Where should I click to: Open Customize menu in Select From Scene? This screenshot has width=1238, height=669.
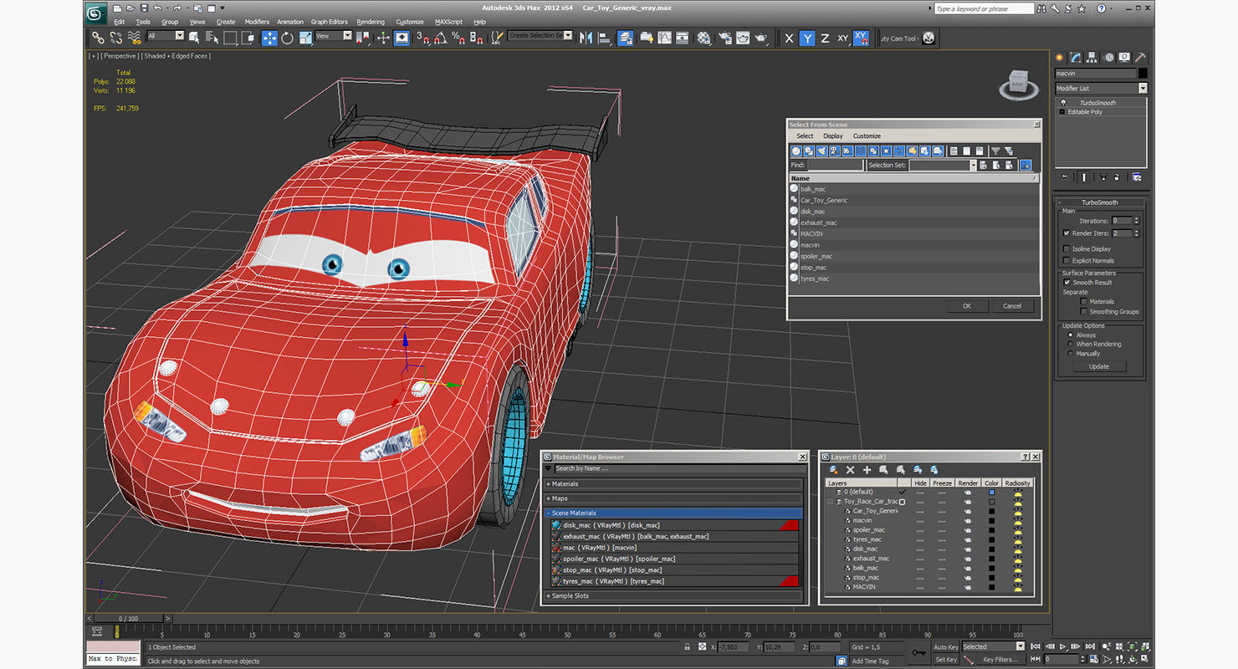(867, 135)
